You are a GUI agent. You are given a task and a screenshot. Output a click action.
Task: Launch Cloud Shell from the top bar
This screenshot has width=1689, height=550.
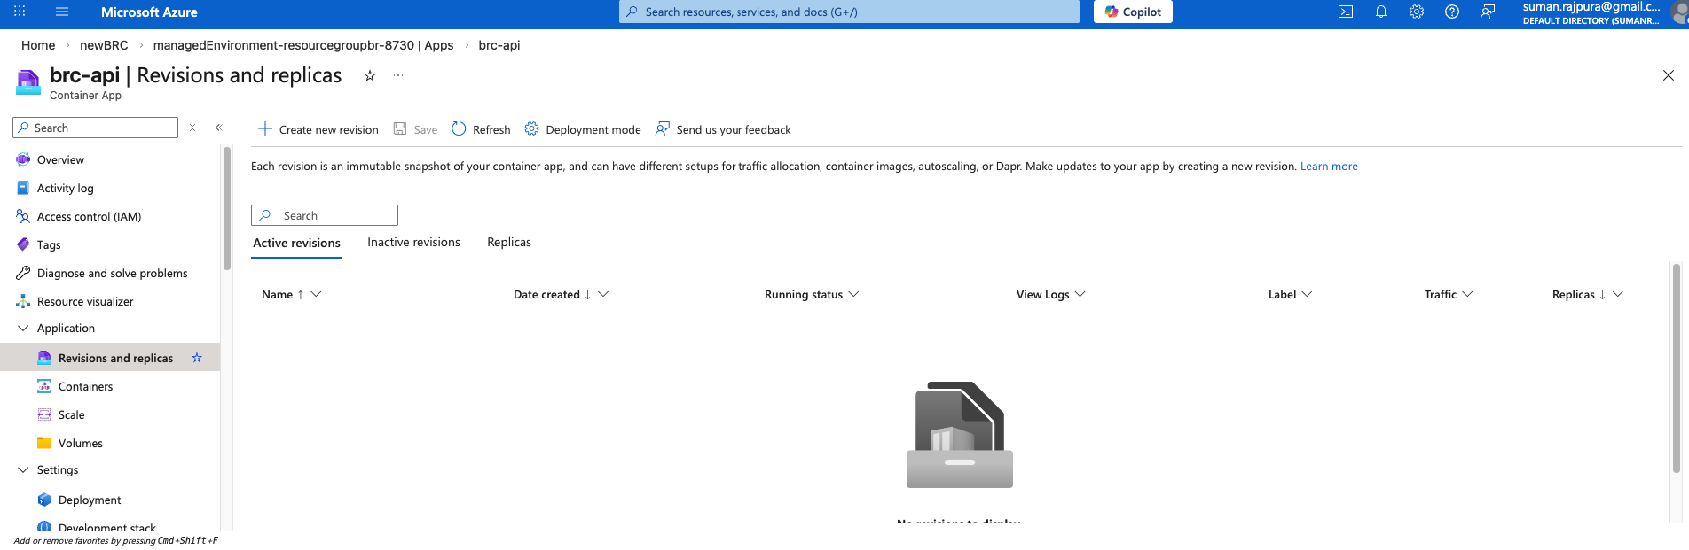click(x=1346, y=12)
